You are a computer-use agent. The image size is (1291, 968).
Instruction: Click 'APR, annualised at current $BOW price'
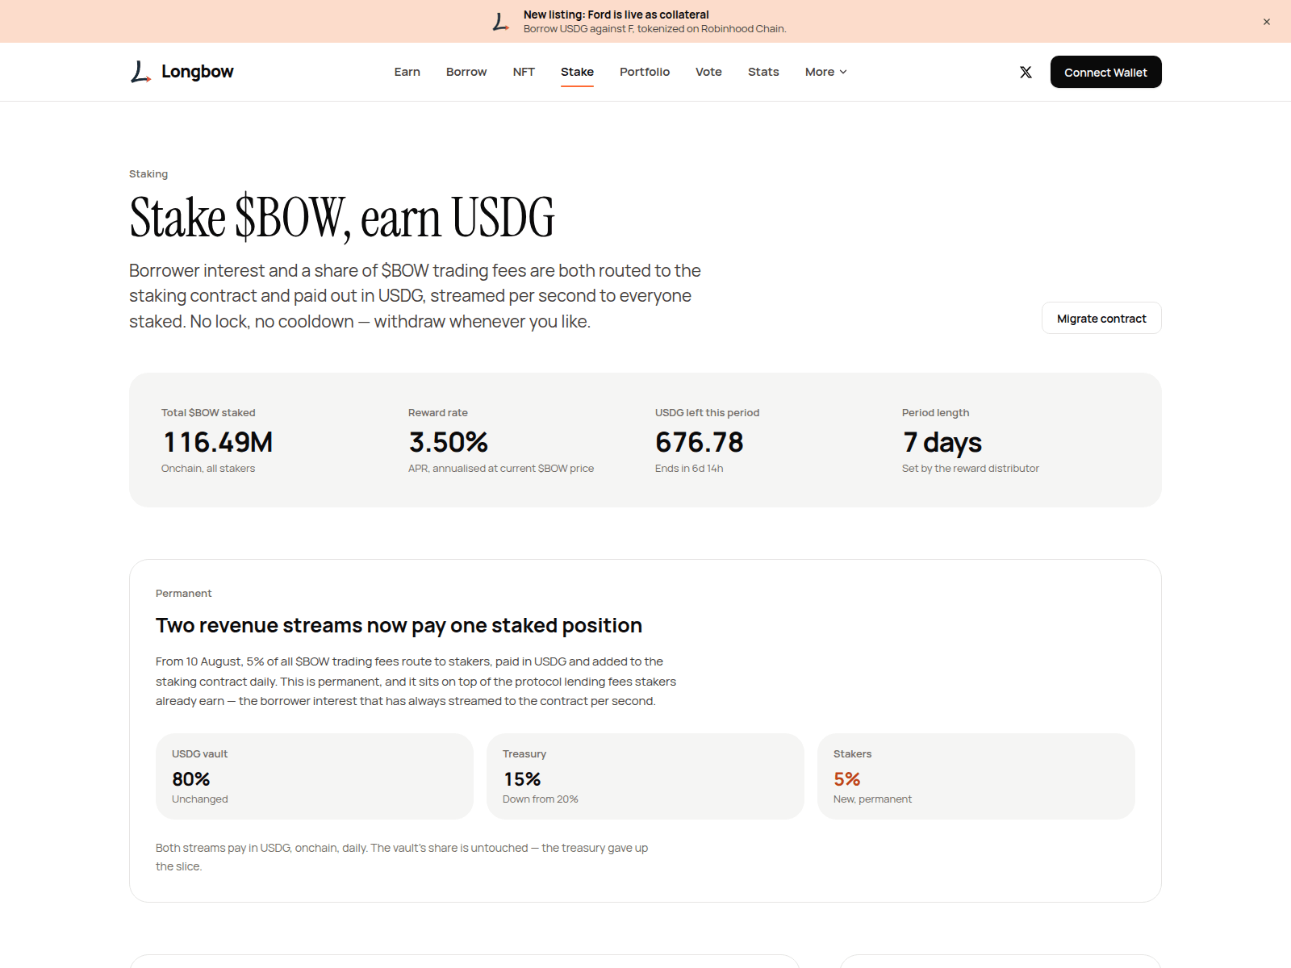(x=501, y=469)
